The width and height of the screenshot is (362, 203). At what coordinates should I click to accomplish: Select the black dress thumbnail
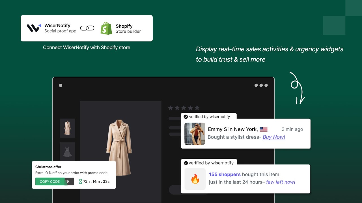67,151
